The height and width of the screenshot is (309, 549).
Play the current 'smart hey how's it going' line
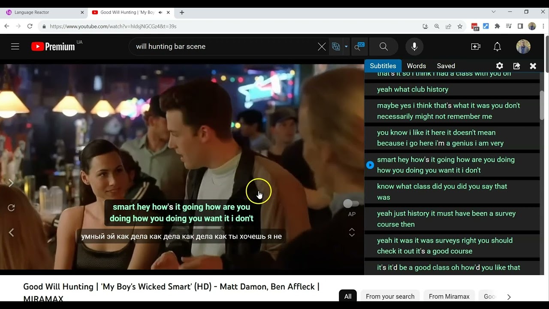[x=370, y=165]
